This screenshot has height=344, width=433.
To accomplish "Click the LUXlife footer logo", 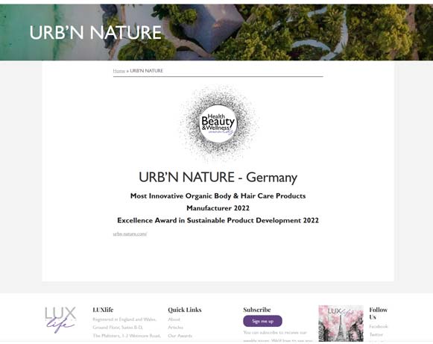I will tap(60, 319).
